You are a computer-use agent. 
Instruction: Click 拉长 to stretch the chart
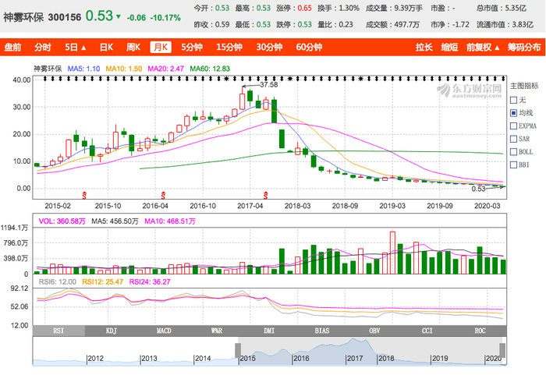pyautogui.click(x=424, y=47)
